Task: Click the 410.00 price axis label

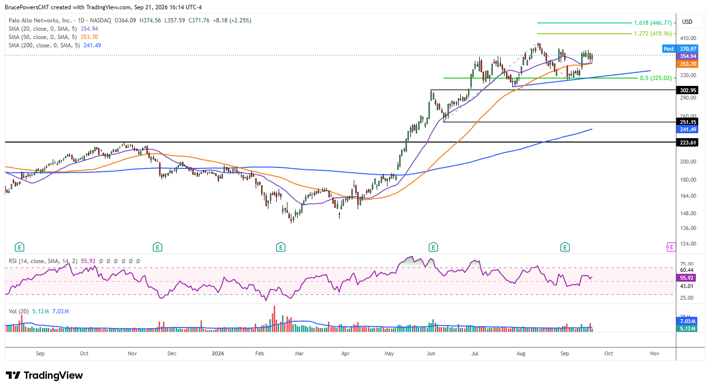Action: [688, 38]
